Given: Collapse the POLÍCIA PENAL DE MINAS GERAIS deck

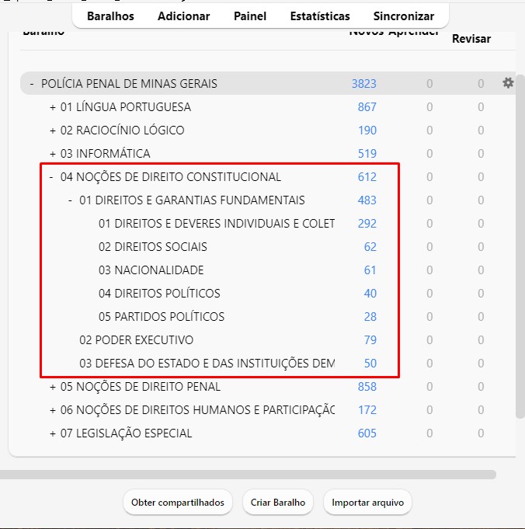Looking at the screenshot, I should [x=32, y=83].
